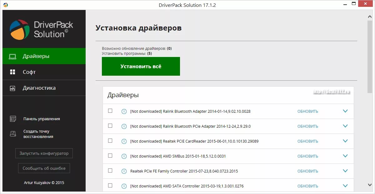The width and height of the screenshot is (375, 194).
Task: Click Ralink Bluetooth Adapter 2014-01-14 row text
Action: click(x=190, y=111)
